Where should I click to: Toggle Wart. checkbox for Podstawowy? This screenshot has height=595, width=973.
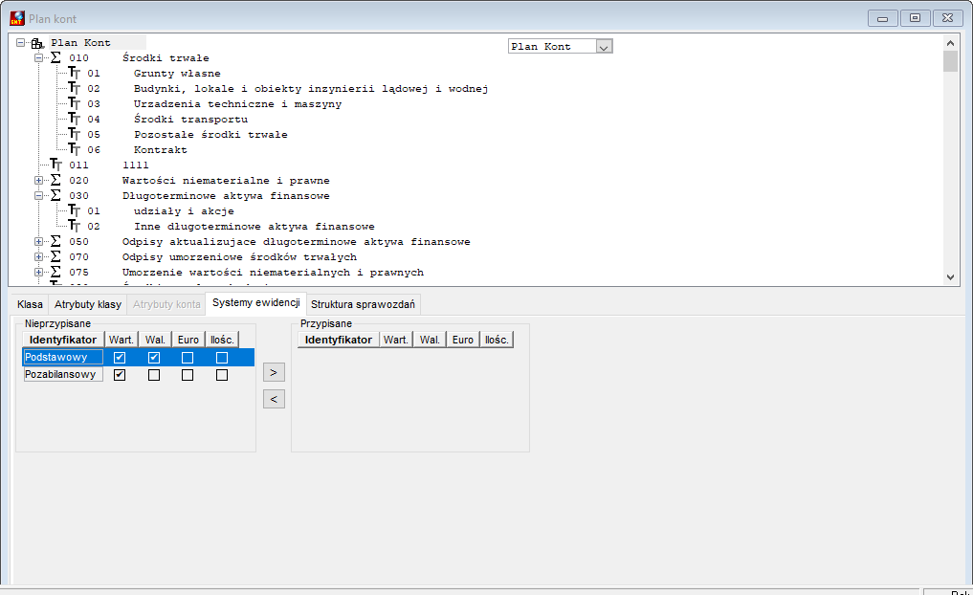(120, 358)
